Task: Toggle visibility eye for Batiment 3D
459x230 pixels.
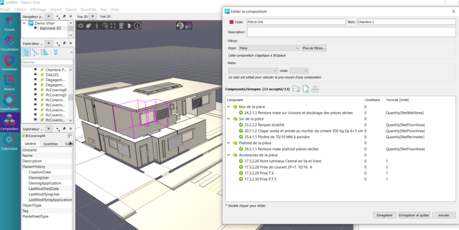Action: [x=35, y=29]
